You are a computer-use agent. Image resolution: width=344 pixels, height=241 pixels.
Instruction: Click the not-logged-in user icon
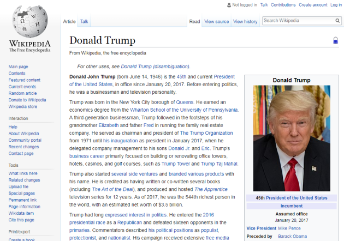(x=229, y=5)
